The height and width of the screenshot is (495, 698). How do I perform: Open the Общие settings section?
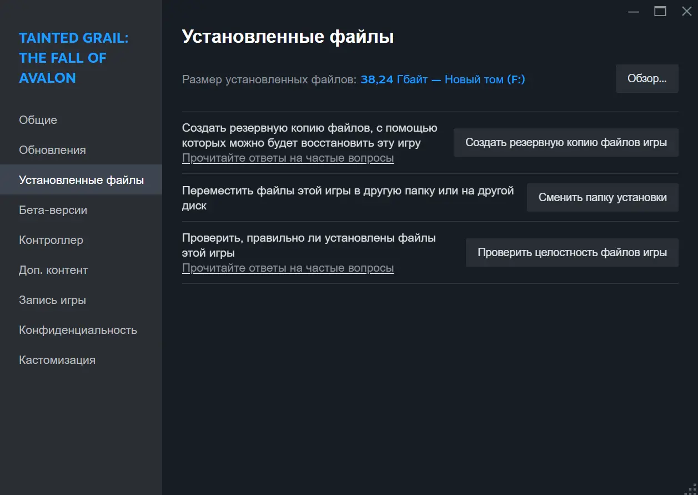(x=38, y=120)
